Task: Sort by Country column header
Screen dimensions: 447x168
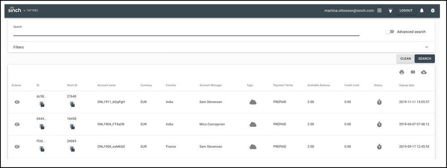Action: pos(171,85)
